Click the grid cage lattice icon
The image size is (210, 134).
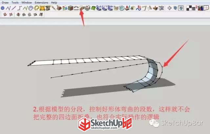pyautogui.click(x=161, y=8)
